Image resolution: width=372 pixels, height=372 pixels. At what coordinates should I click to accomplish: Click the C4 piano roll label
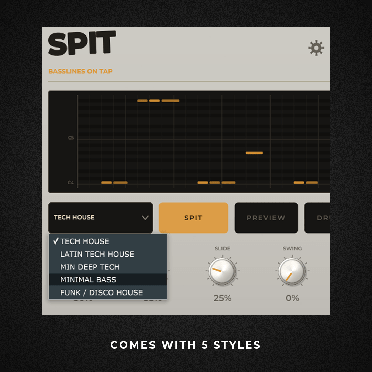(x=71, y=183)
